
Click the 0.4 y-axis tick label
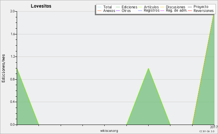pyautogui.click(x=12, y=102)
